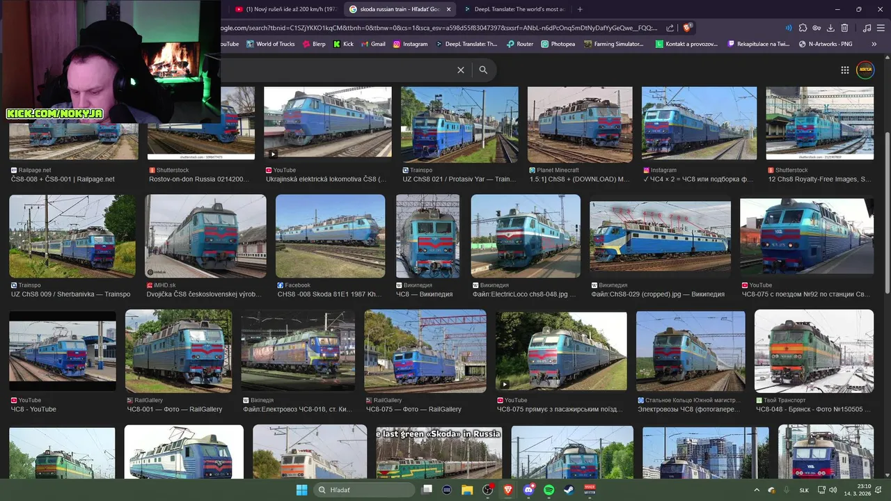The height and width of the screenshot is (501, 891).
Task: Open the Router bookmark
Action: pyautogui.click(x=520, y=44)
